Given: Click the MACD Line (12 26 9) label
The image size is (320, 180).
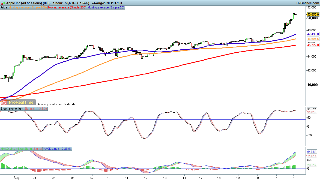Looking at the screenshot, I should (x=57, y=149).
